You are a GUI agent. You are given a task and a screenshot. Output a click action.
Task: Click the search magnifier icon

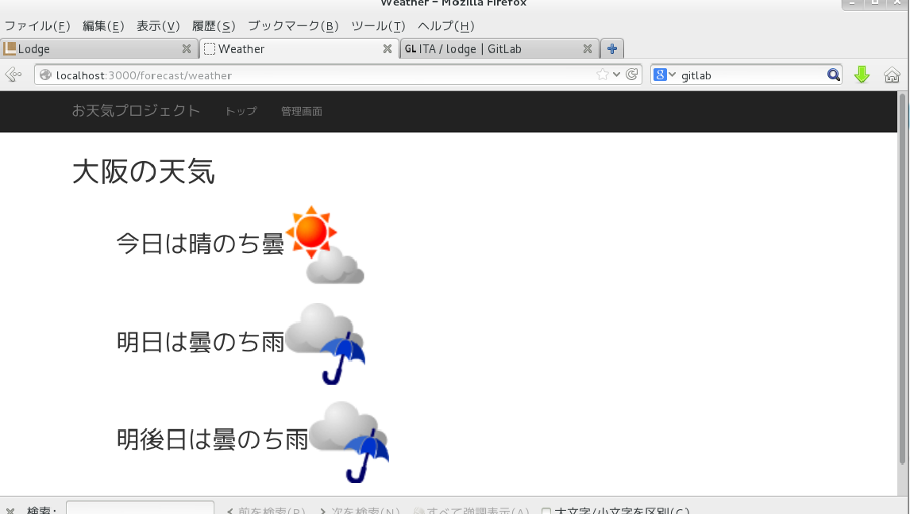pyautogui.click(x=833, y=75)
